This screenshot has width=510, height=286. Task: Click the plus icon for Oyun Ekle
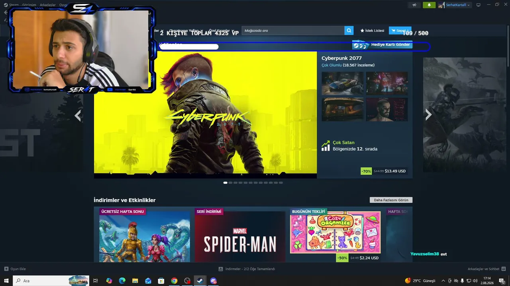[6, 269]
